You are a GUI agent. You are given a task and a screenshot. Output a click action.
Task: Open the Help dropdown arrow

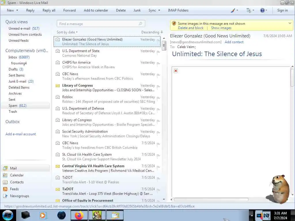point(266,10)
